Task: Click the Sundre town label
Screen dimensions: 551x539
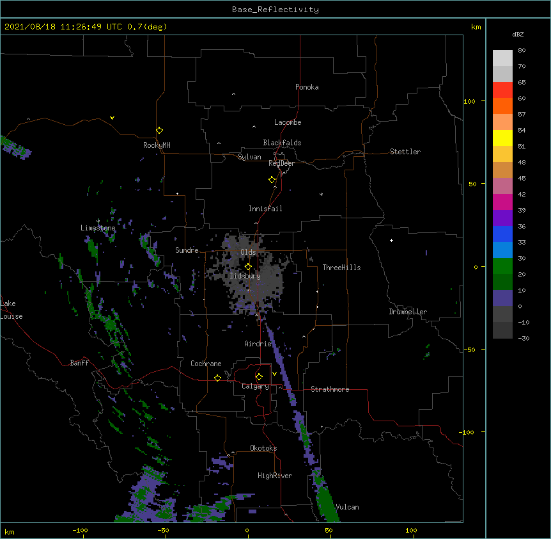Action: click(187, 250)
